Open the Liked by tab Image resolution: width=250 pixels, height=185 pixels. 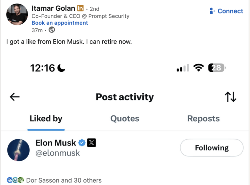tap(46, 119)
